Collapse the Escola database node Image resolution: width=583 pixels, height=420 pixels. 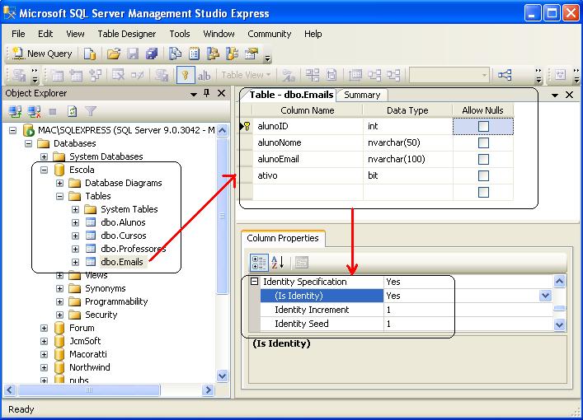(x=44, y=170)
